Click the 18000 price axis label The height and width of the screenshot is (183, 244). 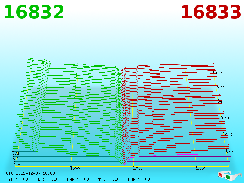[200, 168]
